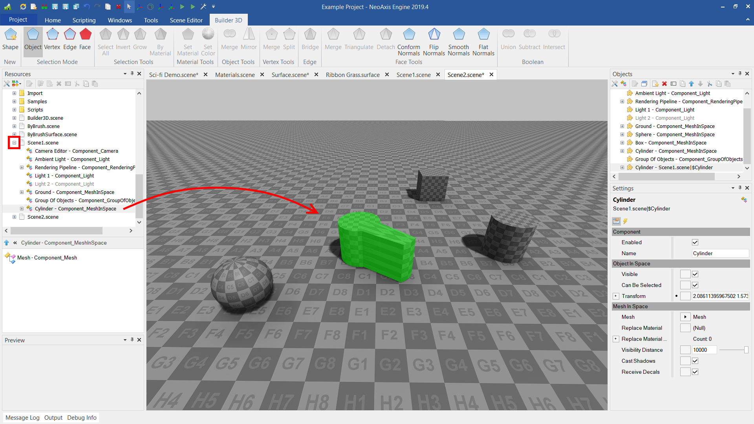
Task: Expand the Transform property
Action: pos(616,296)
